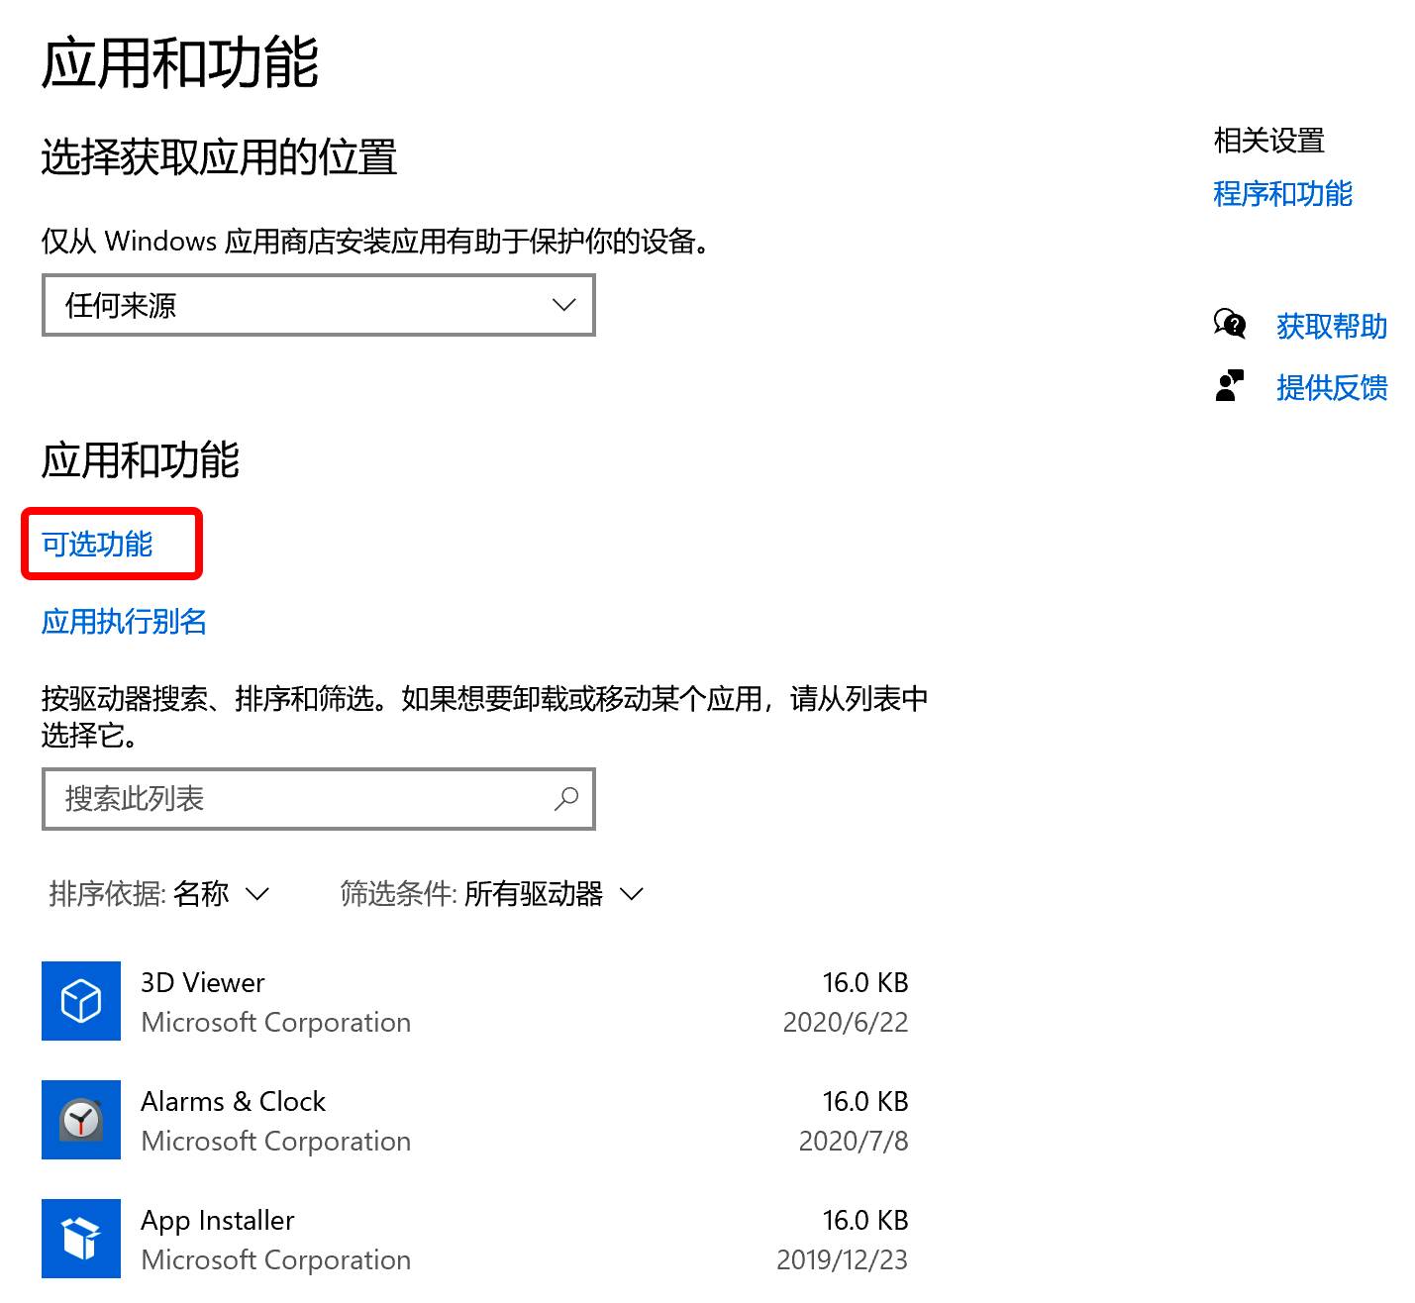This screenshot has width=1415, height=1303.
Task: Click the 选择获取应用的位置 heading
Action: pos(219,157)
